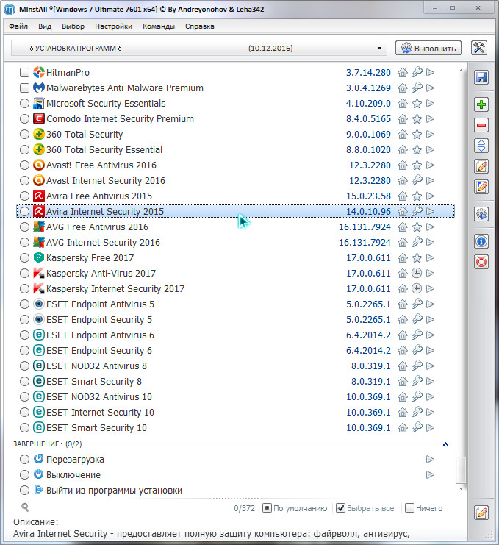499x545 pixels.
Task: Open the УСТАНОВКА ПРОГРАММ profile dropdown
Action: pyautogui.click(x=198, y=48)
